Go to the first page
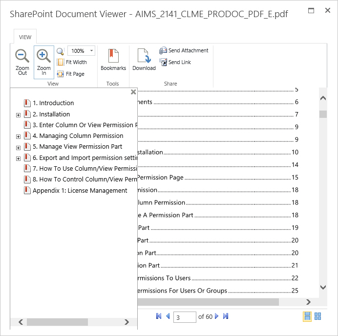 [x=159, y=316]
